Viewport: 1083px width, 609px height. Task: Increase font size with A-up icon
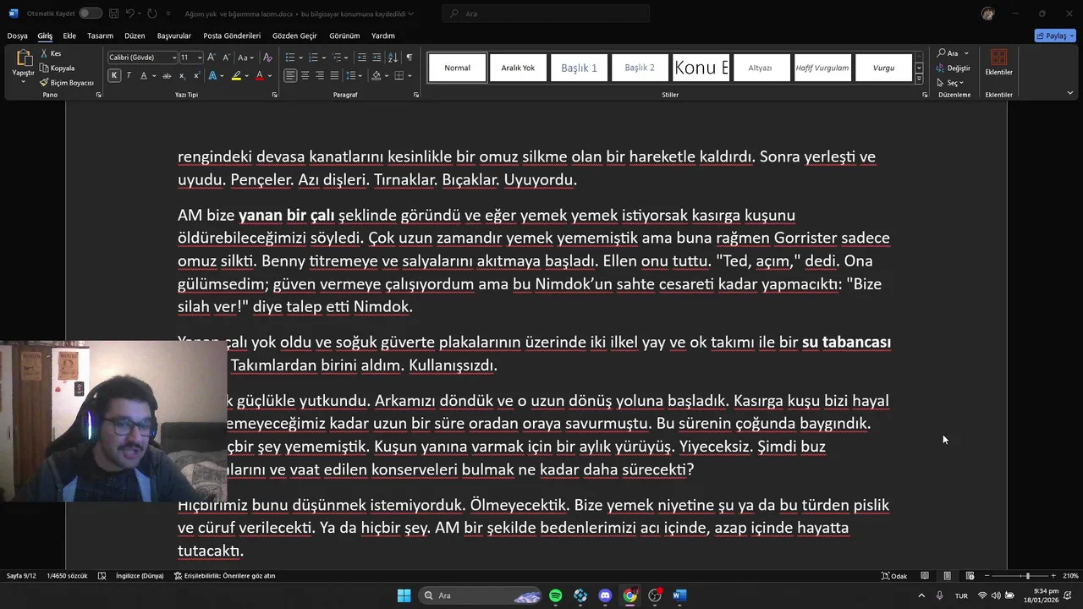213,58
